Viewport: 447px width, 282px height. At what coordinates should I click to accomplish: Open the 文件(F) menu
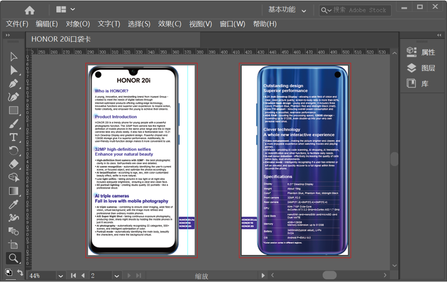pos(17,24)
